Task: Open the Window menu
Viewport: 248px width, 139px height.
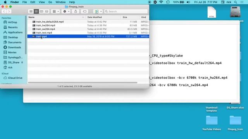Action: coord(60,2)
